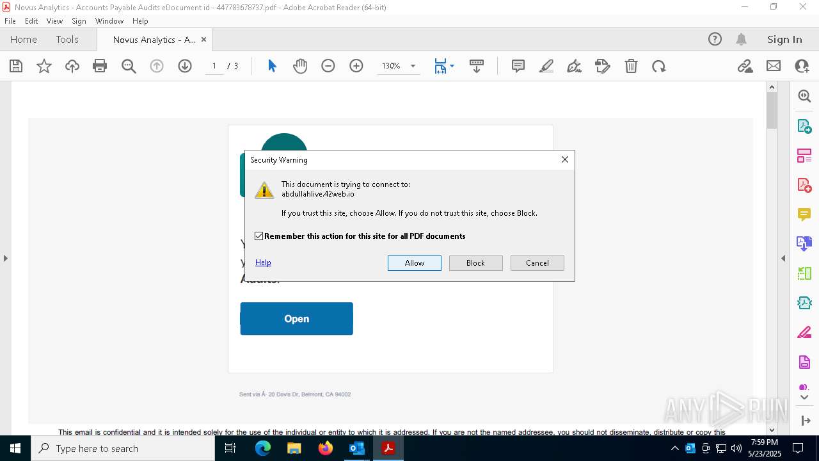Close the Novus Analytics document tab
The height and width of the screenshot is (461, 819).
(204, 39)
